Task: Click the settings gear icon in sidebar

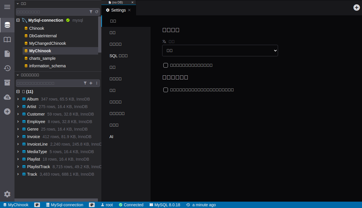Action: 7,194
